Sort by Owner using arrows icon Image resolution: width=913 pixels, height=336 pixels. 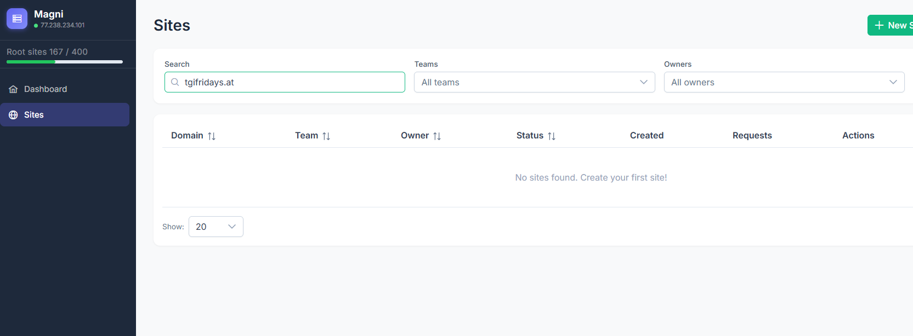pyautogui.click(x=437, y=136)
